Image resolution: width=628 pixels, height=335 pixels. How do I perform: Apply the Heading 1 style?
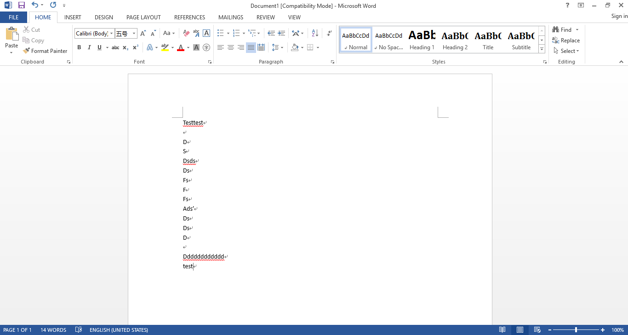[x=422, y=40]
